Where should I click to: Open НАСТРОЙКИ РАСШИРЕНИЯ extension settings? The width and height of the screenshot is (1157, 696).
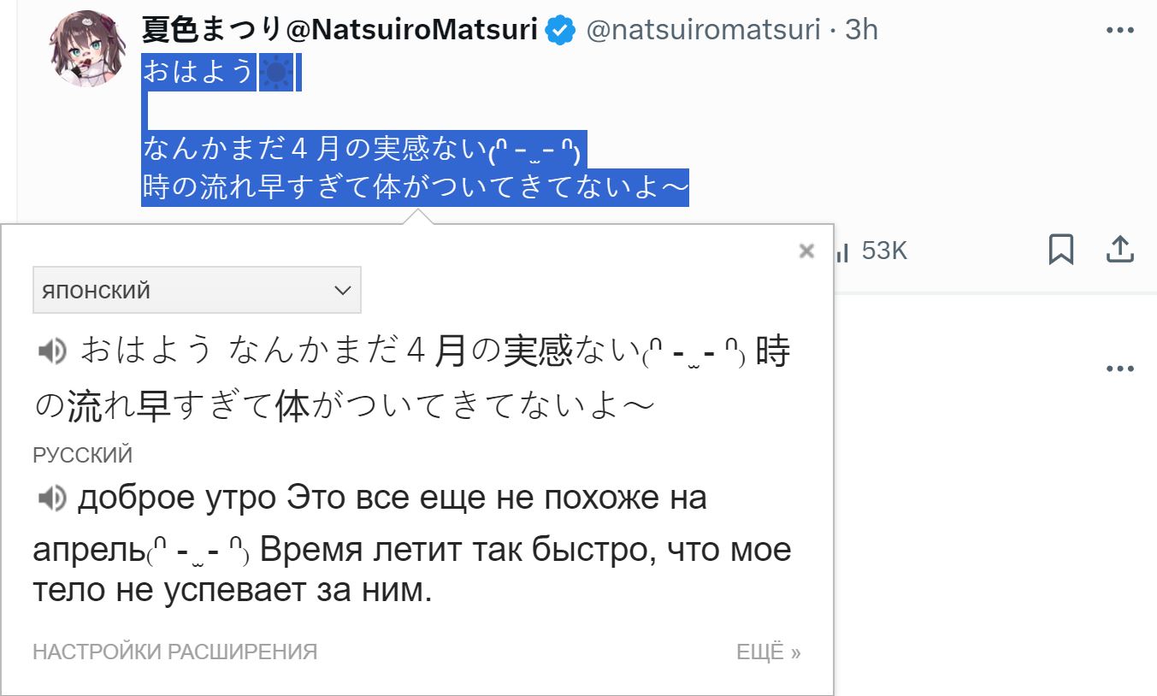tap(174, 652)
